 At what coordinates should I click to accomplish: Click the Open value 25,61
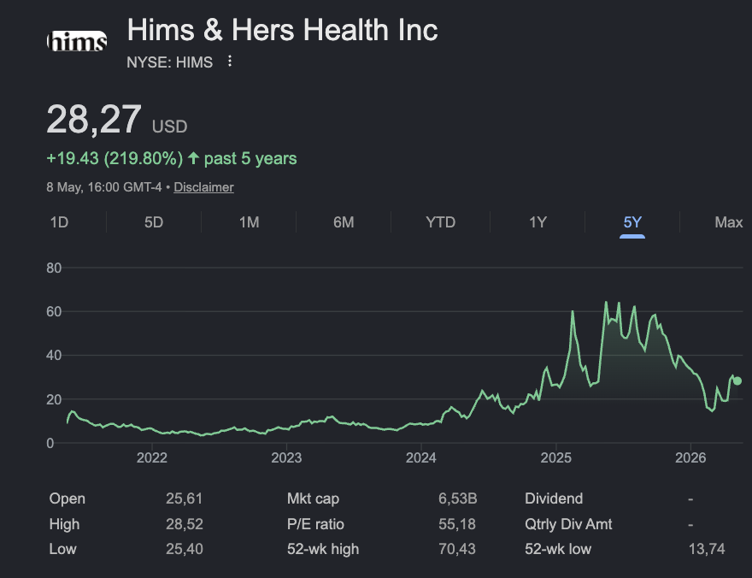[185, 498]
